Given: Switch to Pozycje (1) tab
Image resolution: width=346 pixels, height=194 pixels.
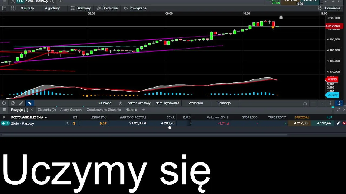Looking at the screenshot, I should [19, 110].
